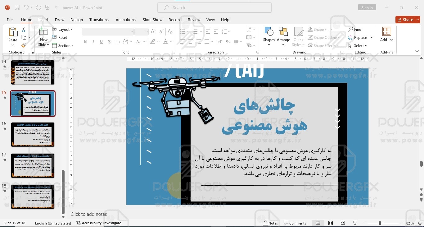The height and width of the screenshot is (227, 424).
Task: Click the Cut scissors icon
Action: pos(24,30)
